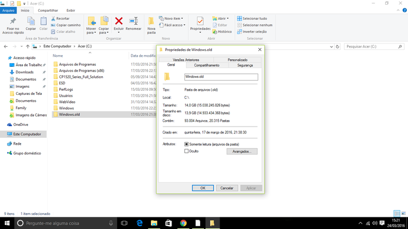Sort by Nome column header
Viewport: 408px width, 229px height.
(x=58, y=56)
